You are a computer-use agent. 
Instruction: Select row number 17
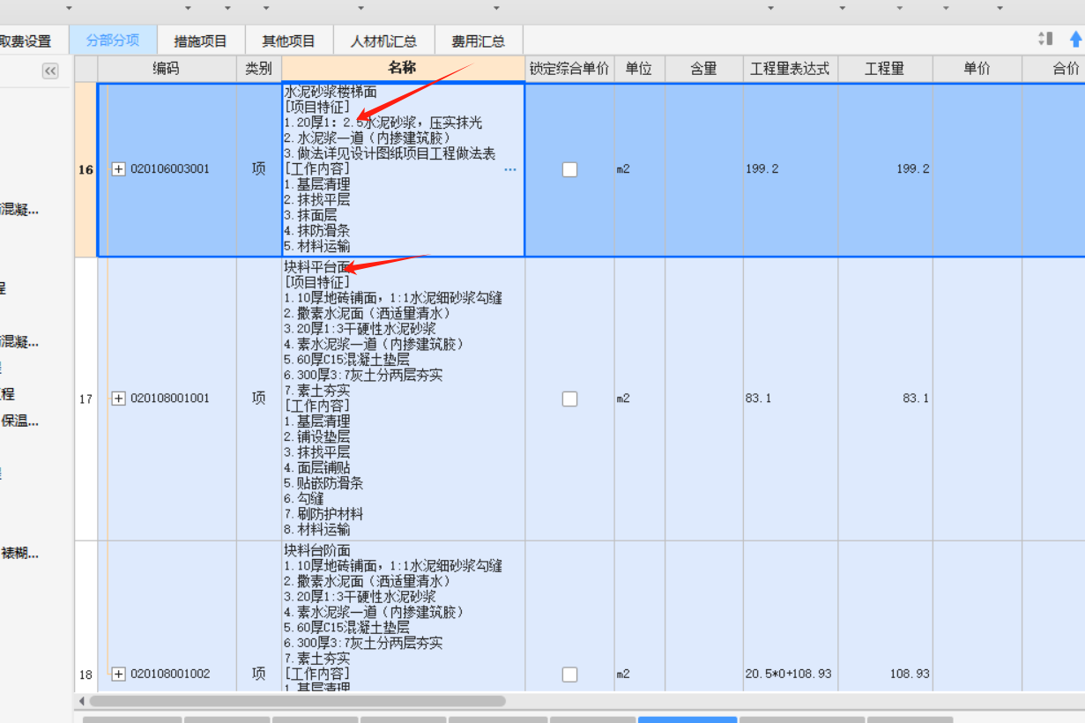[x=85, y=399]
